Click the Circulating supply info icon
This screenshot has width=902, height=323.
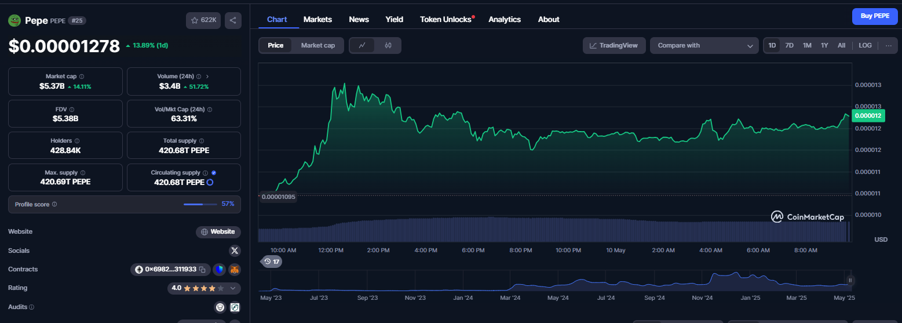[x=205, y=173]
